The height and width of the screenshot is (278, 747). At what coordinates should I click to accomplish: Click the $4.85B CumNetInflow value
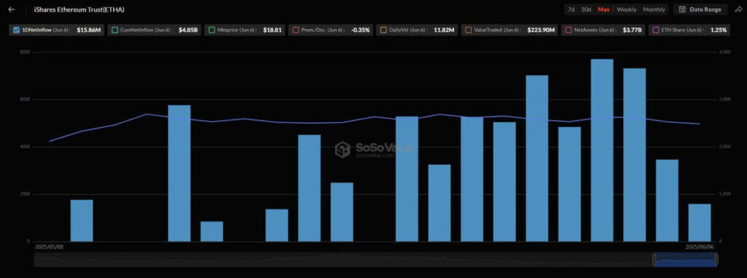[188, 30]
